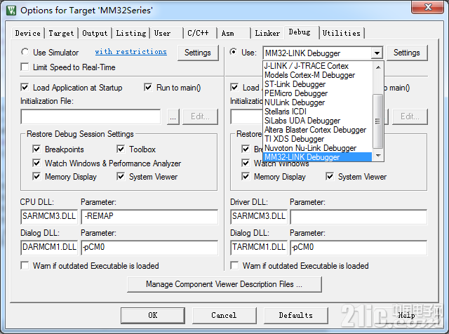Go to the Linker tab
This screenshot has height=334, width=449.
267,33
